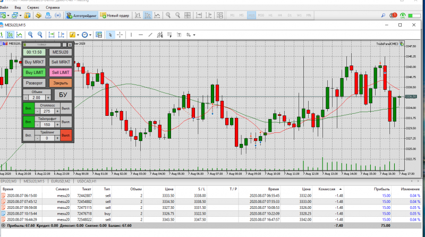Click the Алготрейдинг button in the toolbar
This screenshot has width=425, height=237.
point(81,15)
